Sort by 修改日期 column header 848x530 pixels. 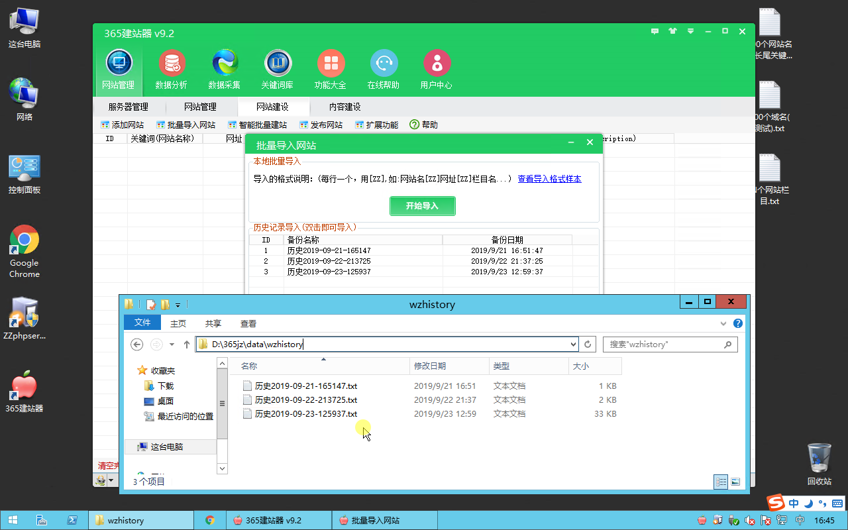(x=450, y=366)
